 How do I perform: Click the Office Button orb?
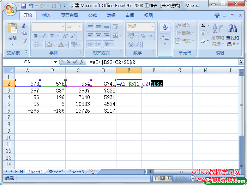tap(10, 10)
